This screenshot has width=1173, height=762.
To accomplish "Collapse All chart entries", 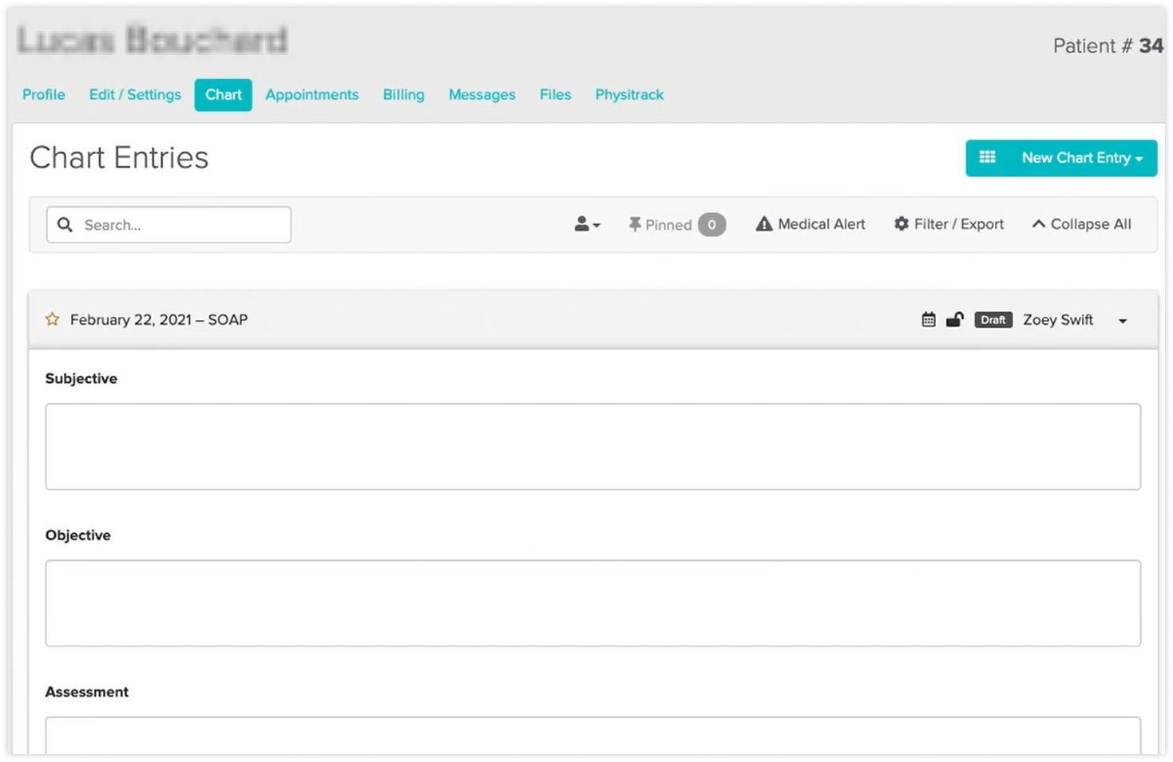I will pos(1082,224).
